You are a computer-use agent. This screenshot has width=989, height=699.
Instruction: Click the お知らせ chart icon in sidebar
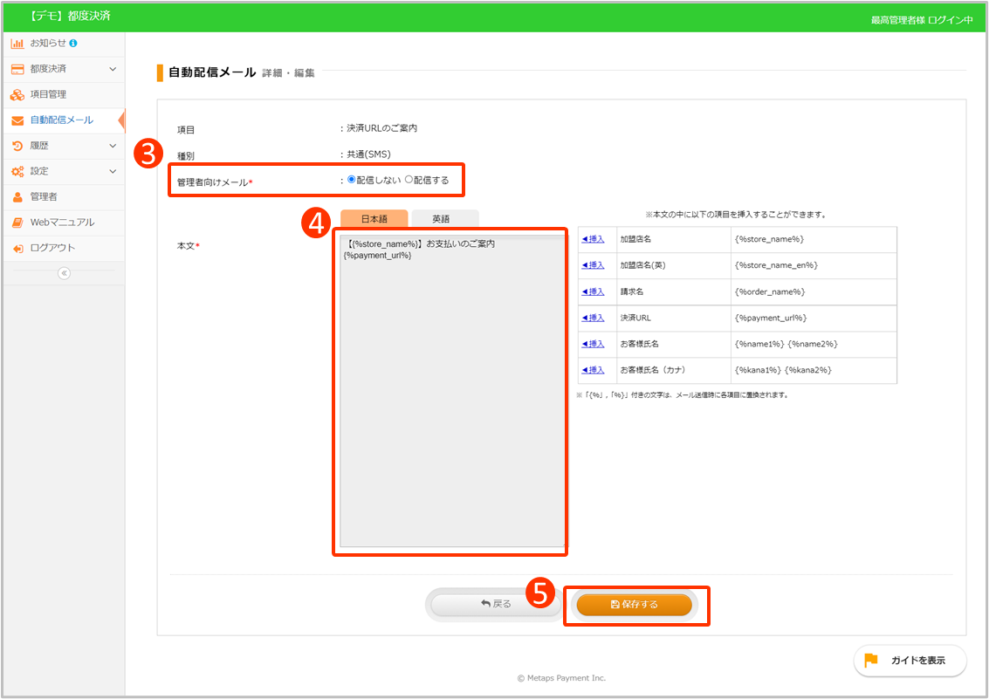(x=17, y=44)
